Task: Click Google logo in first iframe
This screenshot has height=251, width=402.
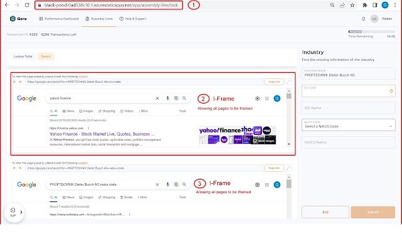Action: pyautogui.click(x=26, y=99)
